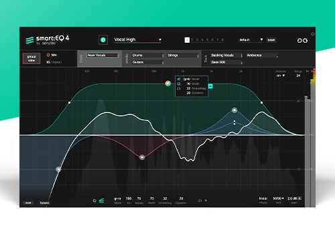Click the undo arrow icon
This screenshot has height=241, width=335.
[299, 40]
